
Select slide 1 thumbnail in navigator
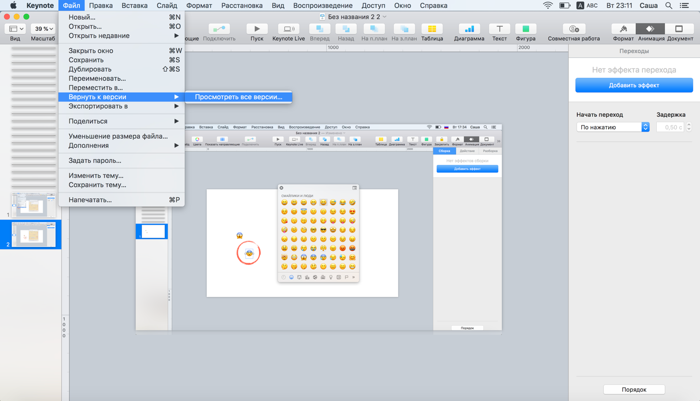pyautogui.click(x=33, y=205)
